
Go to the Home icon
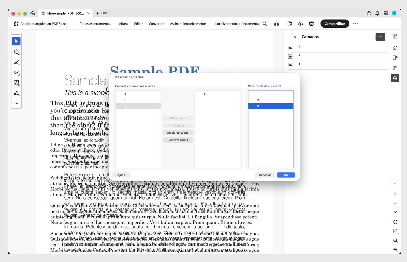33,13
